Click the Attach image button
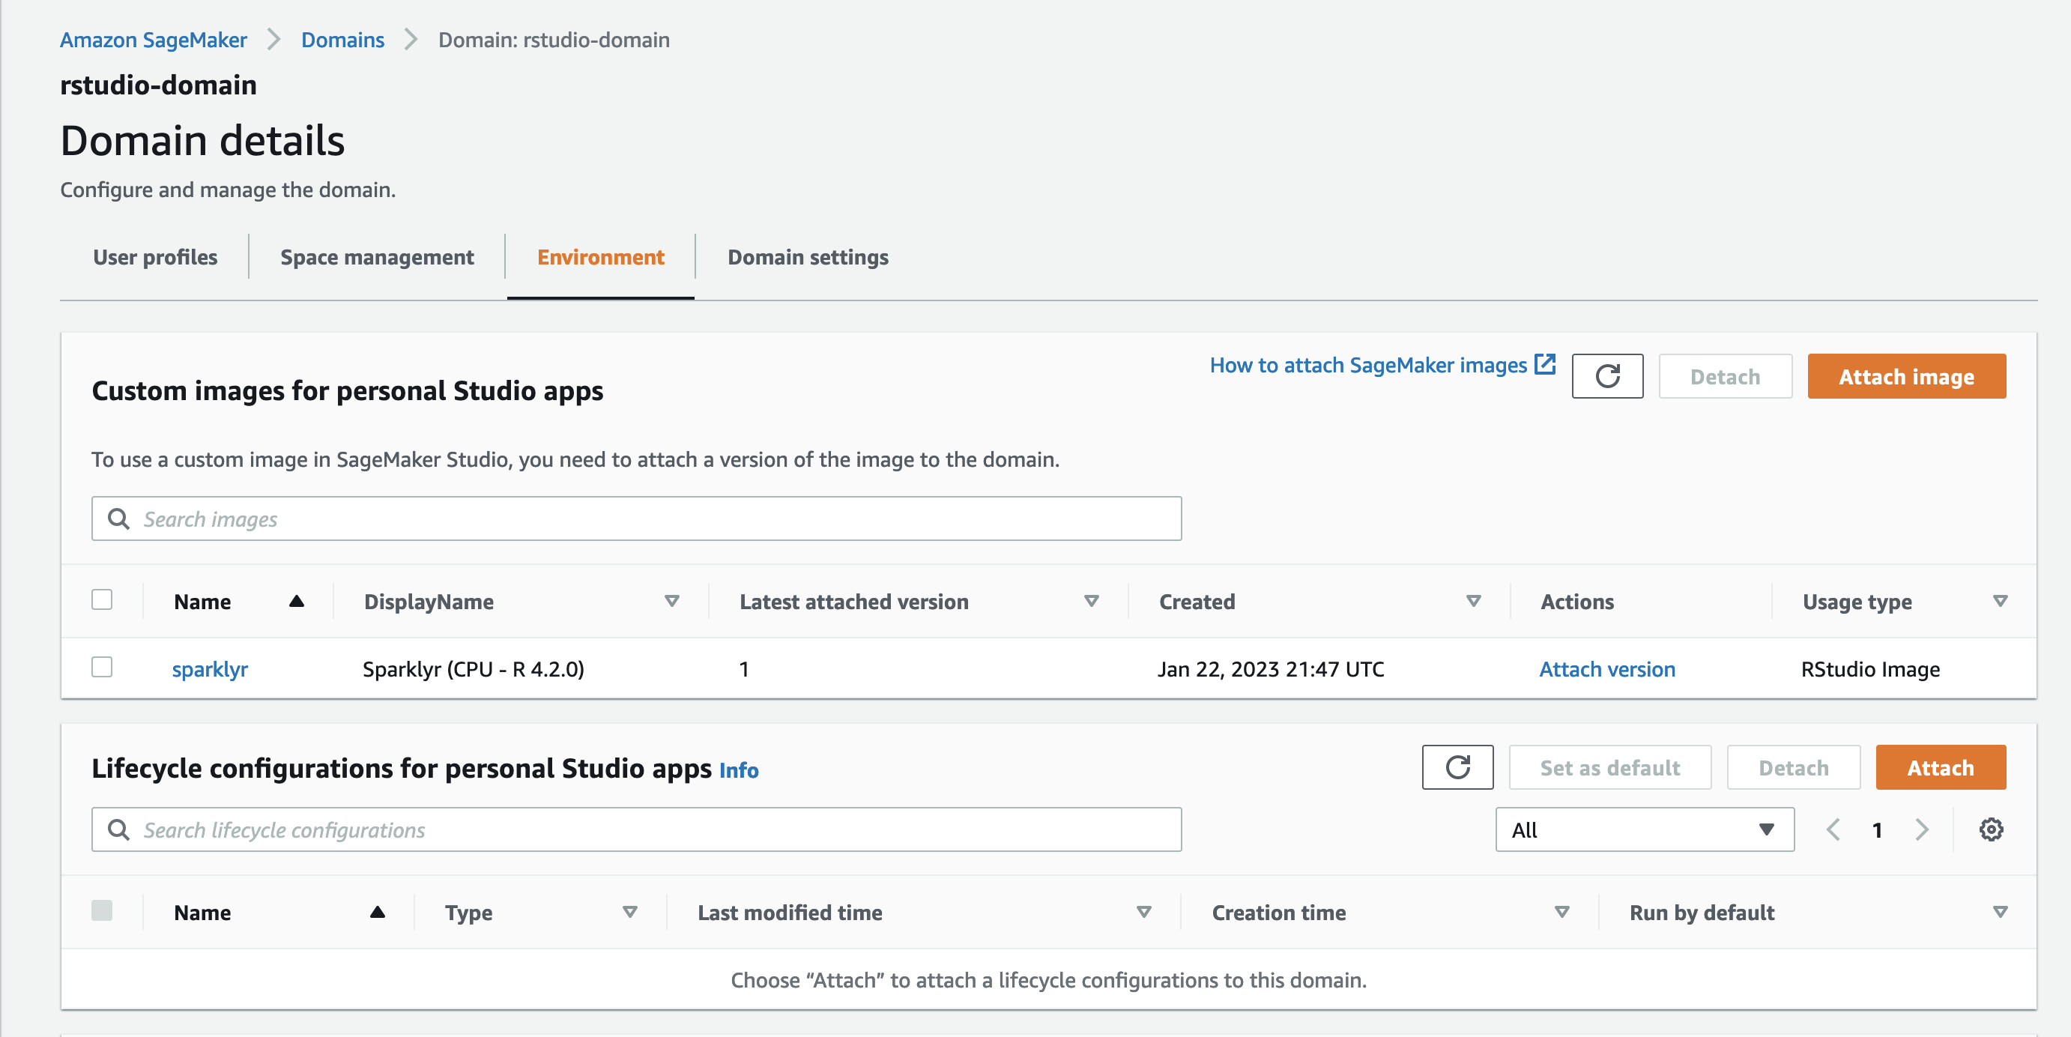 pyautogui.click(x=1906, y=376)
